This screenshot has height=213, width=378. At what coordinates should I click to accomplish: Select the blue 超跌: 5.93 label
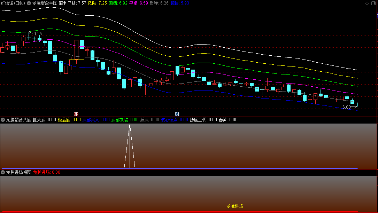pos(180,3)
